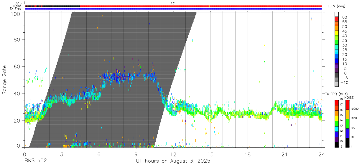Screen dimensions: 362x167
Task: Click the 'ELEV (deg)' colorbar title
Action: point(336,6)
